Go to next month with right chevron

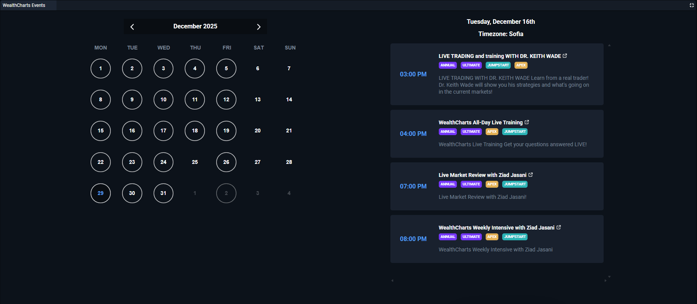tap(259, 26)
